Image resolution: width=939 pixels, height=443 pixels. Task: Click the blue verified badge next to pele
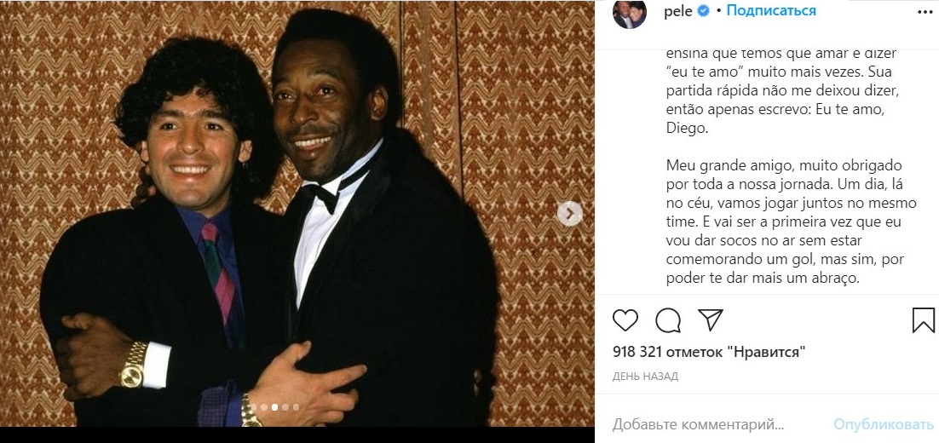(704, 11)
